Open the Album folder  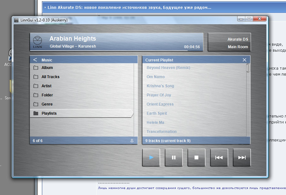[x=82, y=68]
